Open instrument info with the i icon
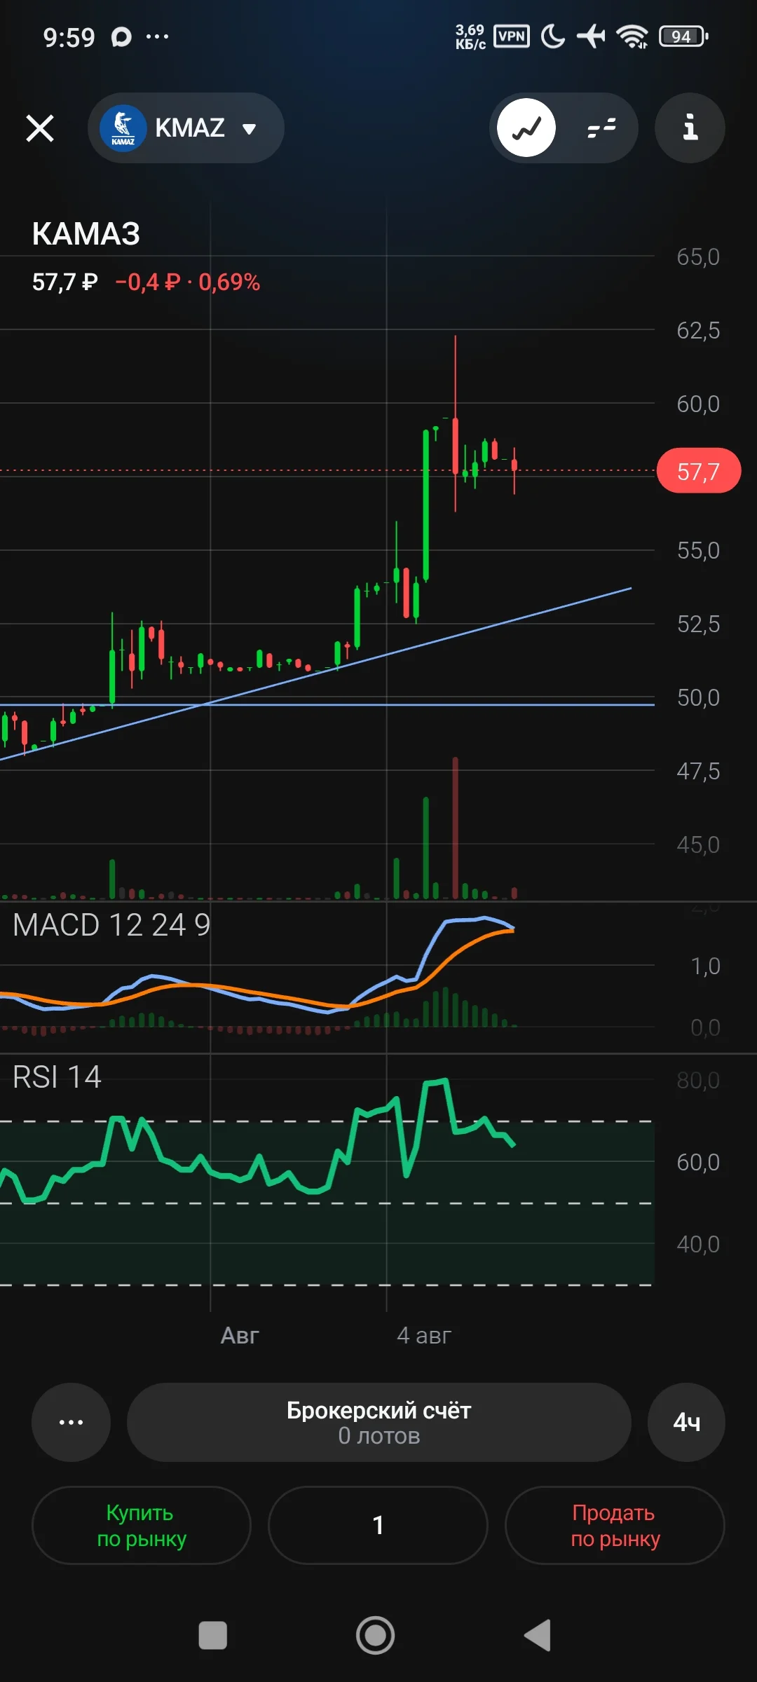 point(690,128)
